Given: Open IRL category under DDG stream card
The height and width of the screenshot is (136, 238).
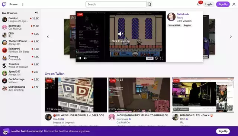Looking at the screenshot, I should pos(182,123).
